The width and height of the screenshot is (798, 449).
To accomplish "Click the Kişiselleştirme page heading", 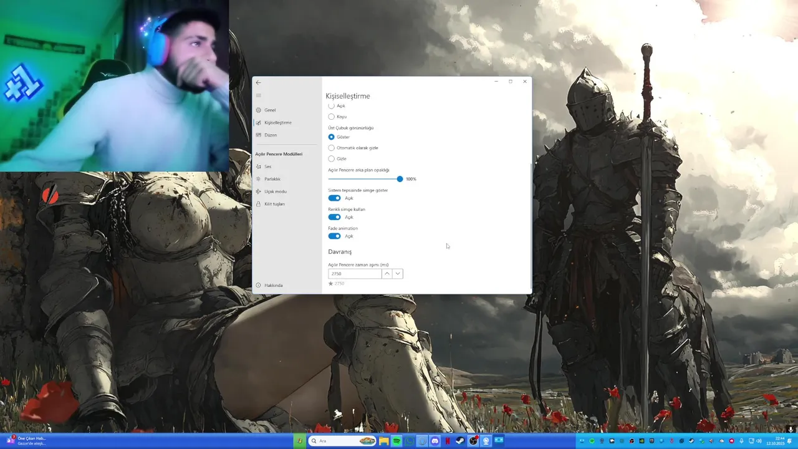I will tap(348, 96).
